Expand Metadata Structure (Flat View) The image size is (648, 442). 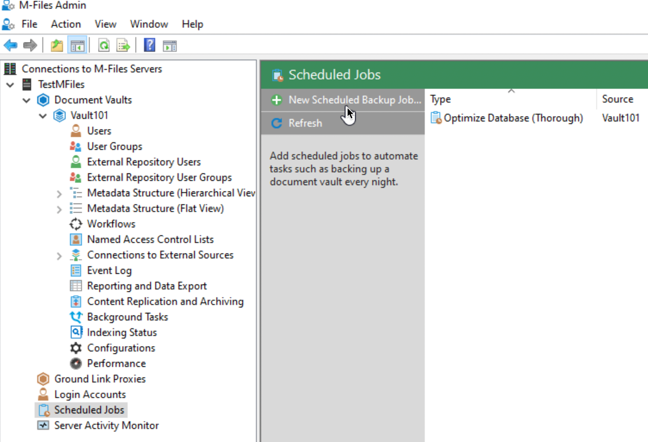pos(59,209)
